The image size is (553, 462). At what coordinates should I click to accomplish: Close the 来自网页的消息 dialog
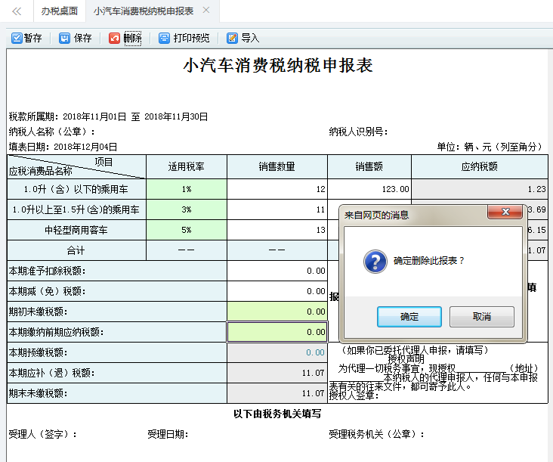point(505,212)
